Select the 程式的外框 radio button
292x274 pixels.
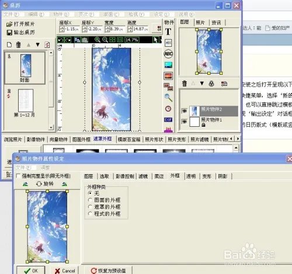click(x=90, y=213)
